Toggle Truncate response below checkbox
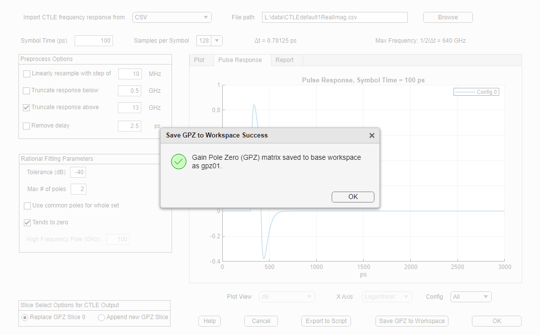The width and height of the screenshot is (540, 335). pos(27,91)
